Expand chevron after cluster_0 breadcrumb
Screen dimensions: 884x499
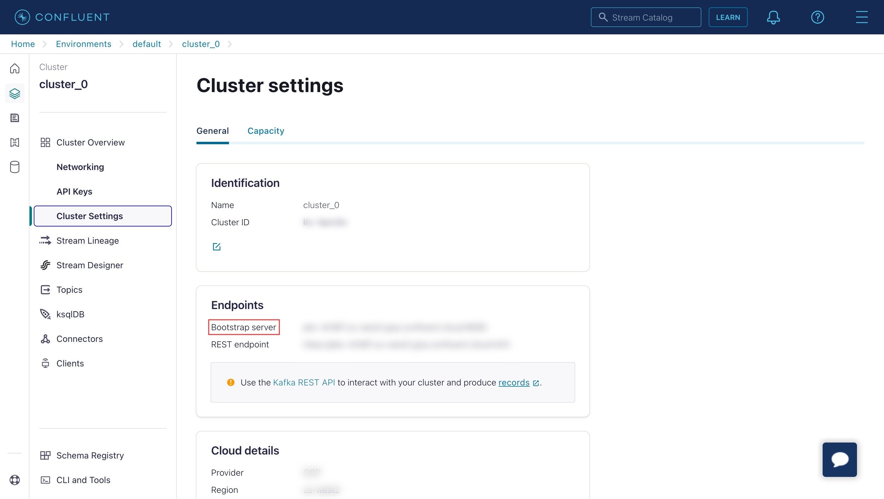[230, 44]
